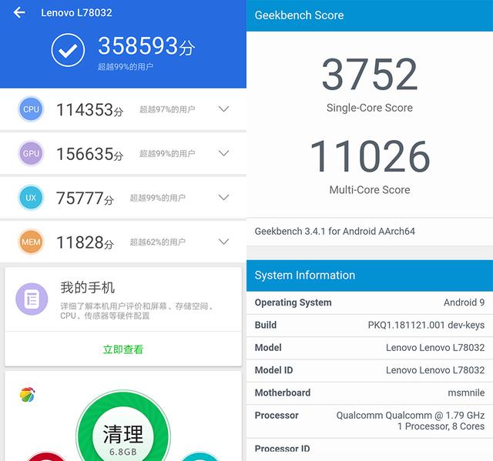This screenshot has width=493, height=461.
Task: Select the Operating System Android 9 row
Action: pos(370,302)
